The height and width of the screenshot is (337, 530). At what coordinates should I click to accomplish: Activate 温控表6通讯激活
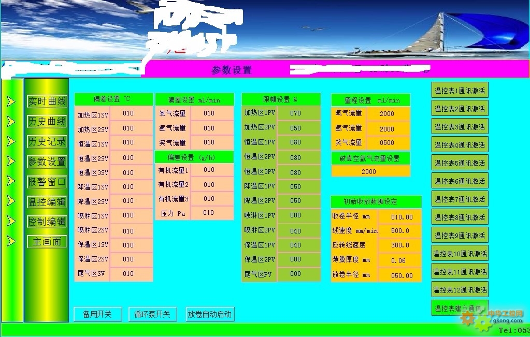(460, 181)
